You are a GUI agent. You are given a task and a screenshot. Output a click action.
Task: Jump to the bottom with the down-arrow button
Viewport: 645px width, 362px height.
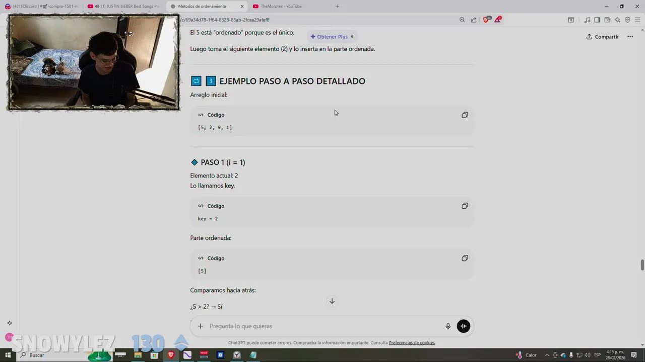click(332, 301)
